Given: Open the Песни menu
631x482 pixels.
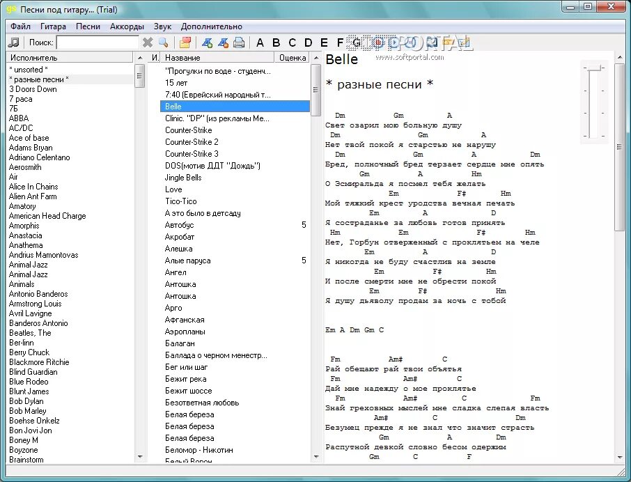Looking at the screenshot, I should 88,26.
